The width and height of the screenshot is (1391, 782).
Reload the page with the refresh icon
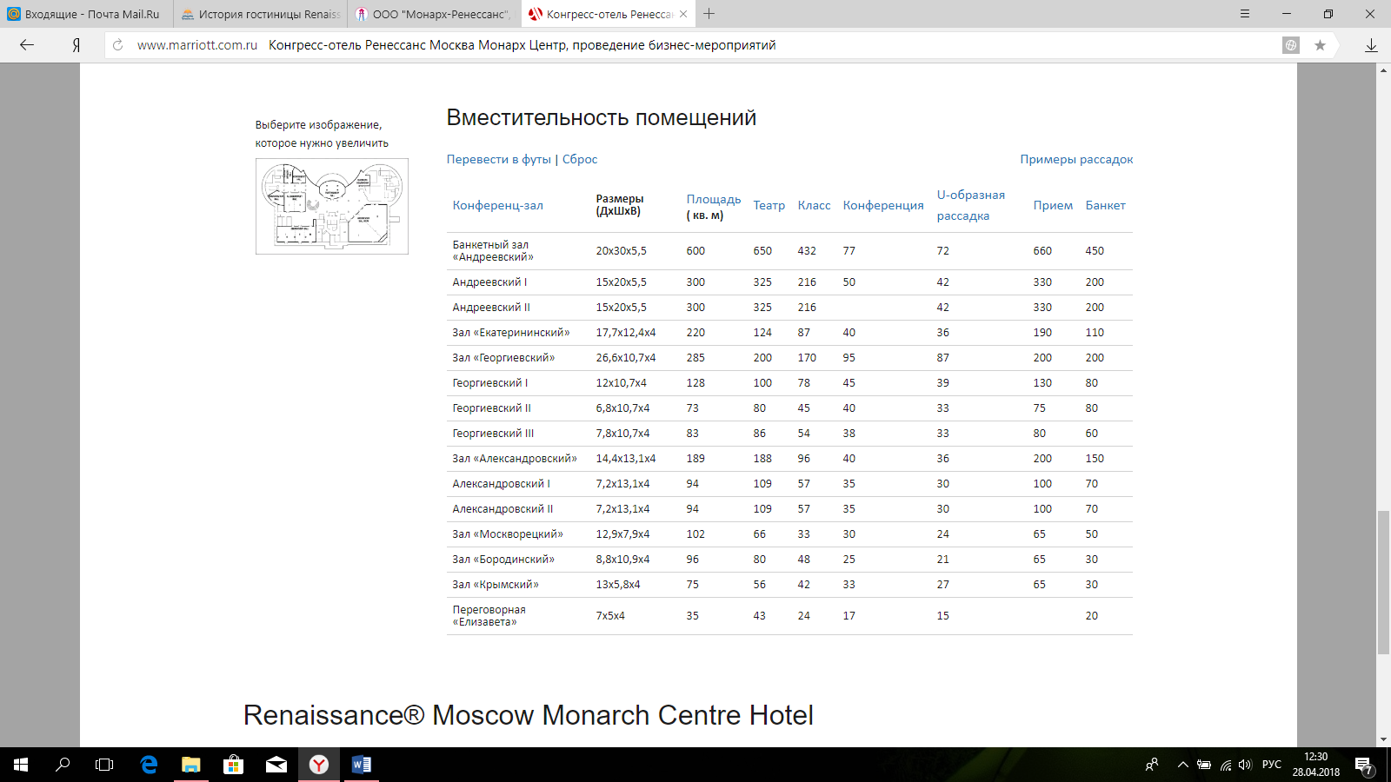click(x=118, y=45)
